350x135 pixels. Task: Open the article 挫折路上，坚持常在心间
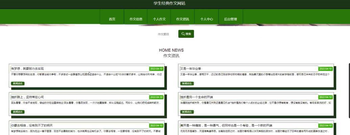(27, 97)
